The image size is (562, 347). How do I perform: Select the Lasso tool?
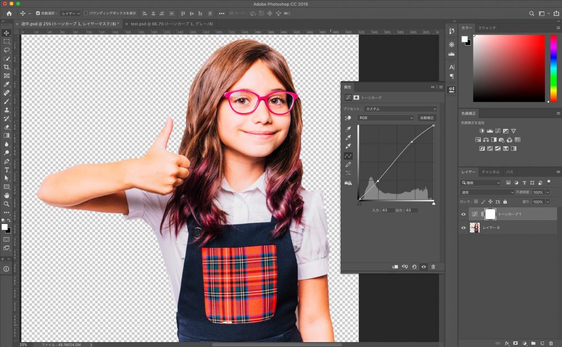(7, 50)
